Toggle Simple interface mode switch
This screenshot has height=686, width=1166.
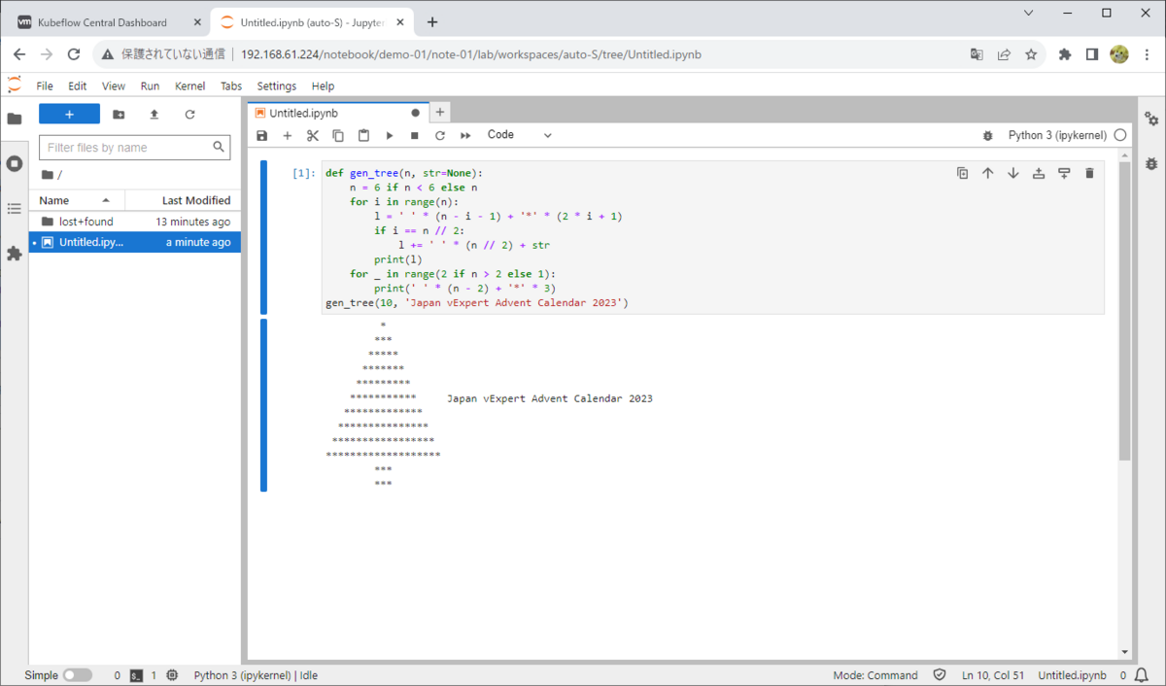tap(78, 675)
